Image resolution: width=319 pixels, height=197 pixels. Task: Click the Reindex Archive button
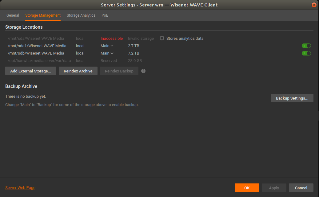[x=78, y=71]
